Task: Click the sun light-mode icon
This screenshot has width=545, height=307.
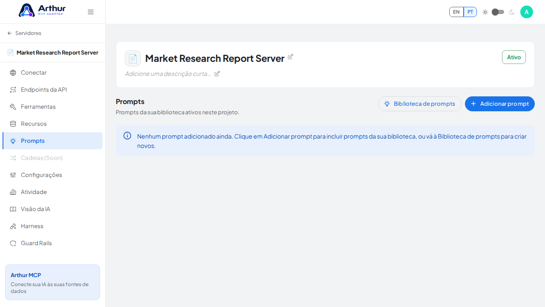Action: (485, 12)
